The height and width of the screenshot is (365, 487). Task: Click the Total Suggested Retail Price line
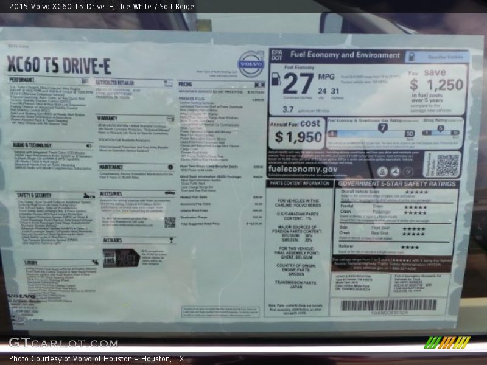tap(222, 223)
